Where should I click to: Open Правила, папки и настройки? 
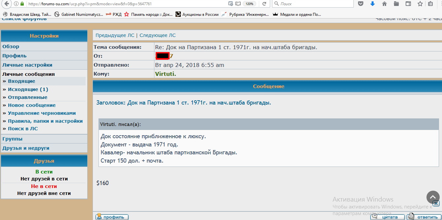click(x=45, y=121)
